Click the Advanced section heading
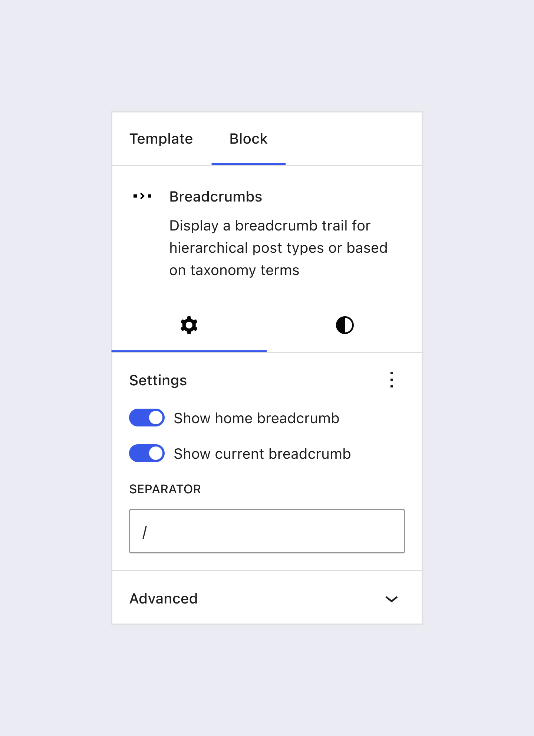This screenshot has height=736, width=534. (x=164, y=598)
